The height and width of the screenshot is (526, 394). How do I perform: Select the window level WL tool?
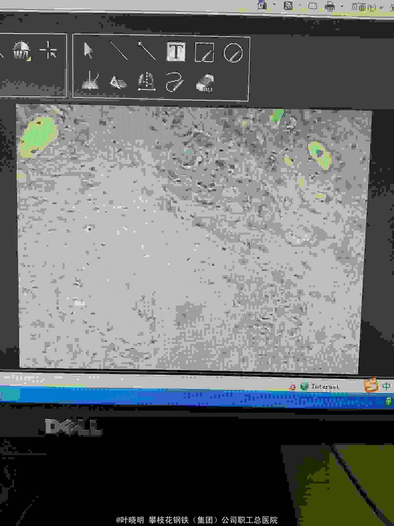tap(22, 50)
